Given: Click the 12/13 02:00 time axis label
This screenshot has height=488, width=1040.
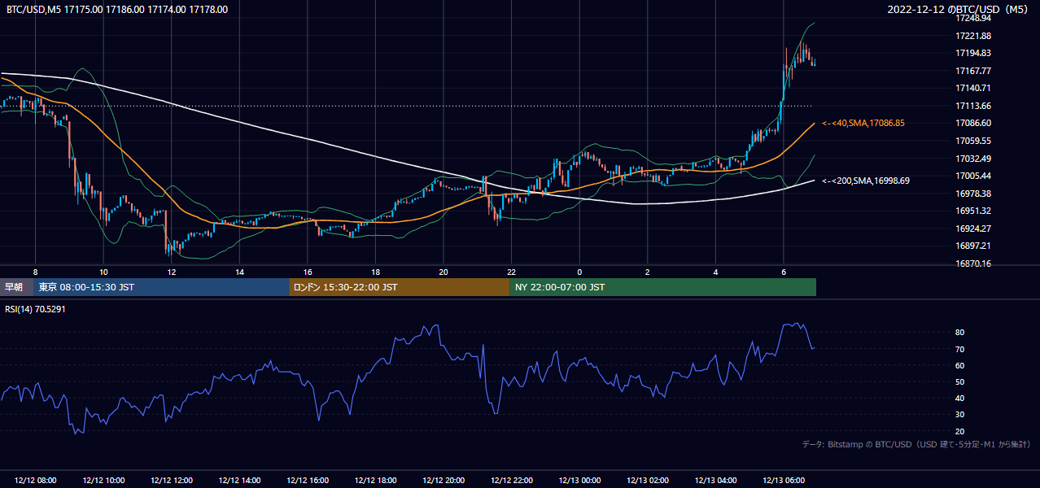Looking at the screenshot, I should click(648, 481).
